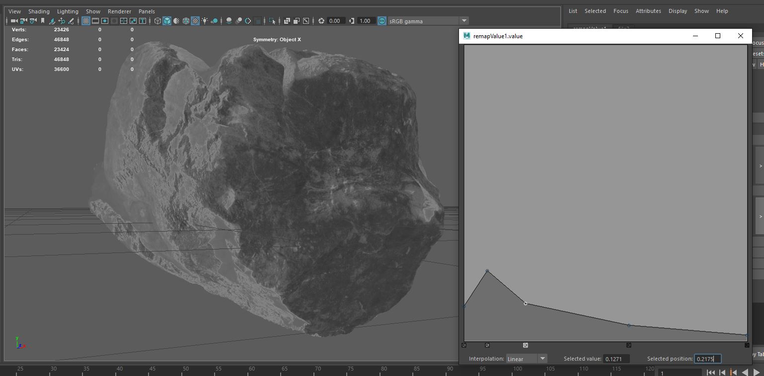Toggle the Safe Action icon
764x376 pixels.
point(133,21)
